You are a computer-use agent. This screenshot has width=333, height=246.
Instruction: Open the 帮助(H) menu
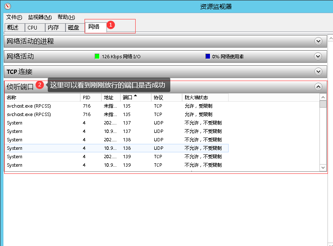[x=66, y=17]
